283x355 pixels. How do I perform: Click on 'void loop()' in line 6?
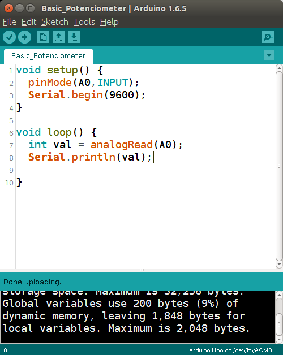click(x=50, y=132)
